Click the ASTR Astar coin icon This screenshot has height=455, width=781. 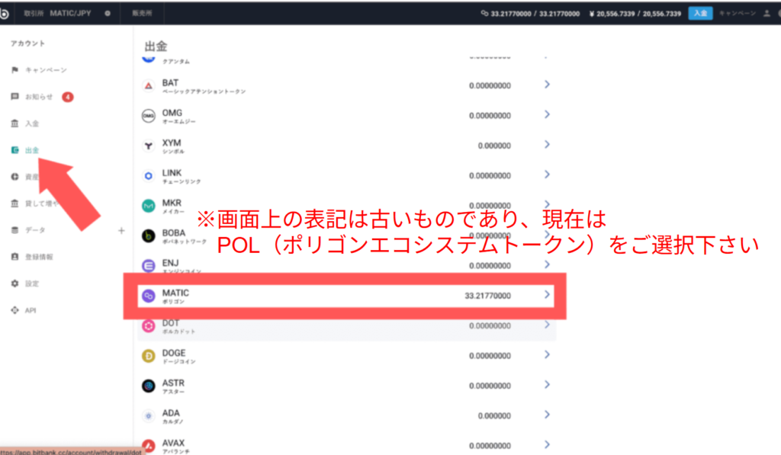click(x=149, y=386)
